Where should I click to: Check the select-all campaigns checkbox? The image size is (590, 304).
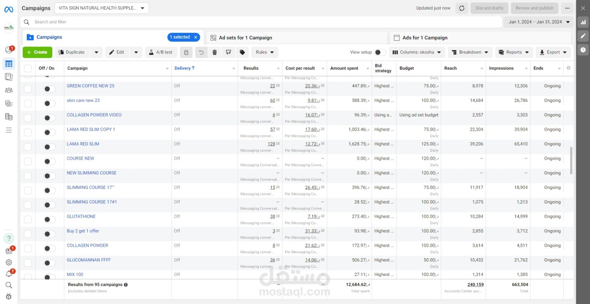[28, 68]
